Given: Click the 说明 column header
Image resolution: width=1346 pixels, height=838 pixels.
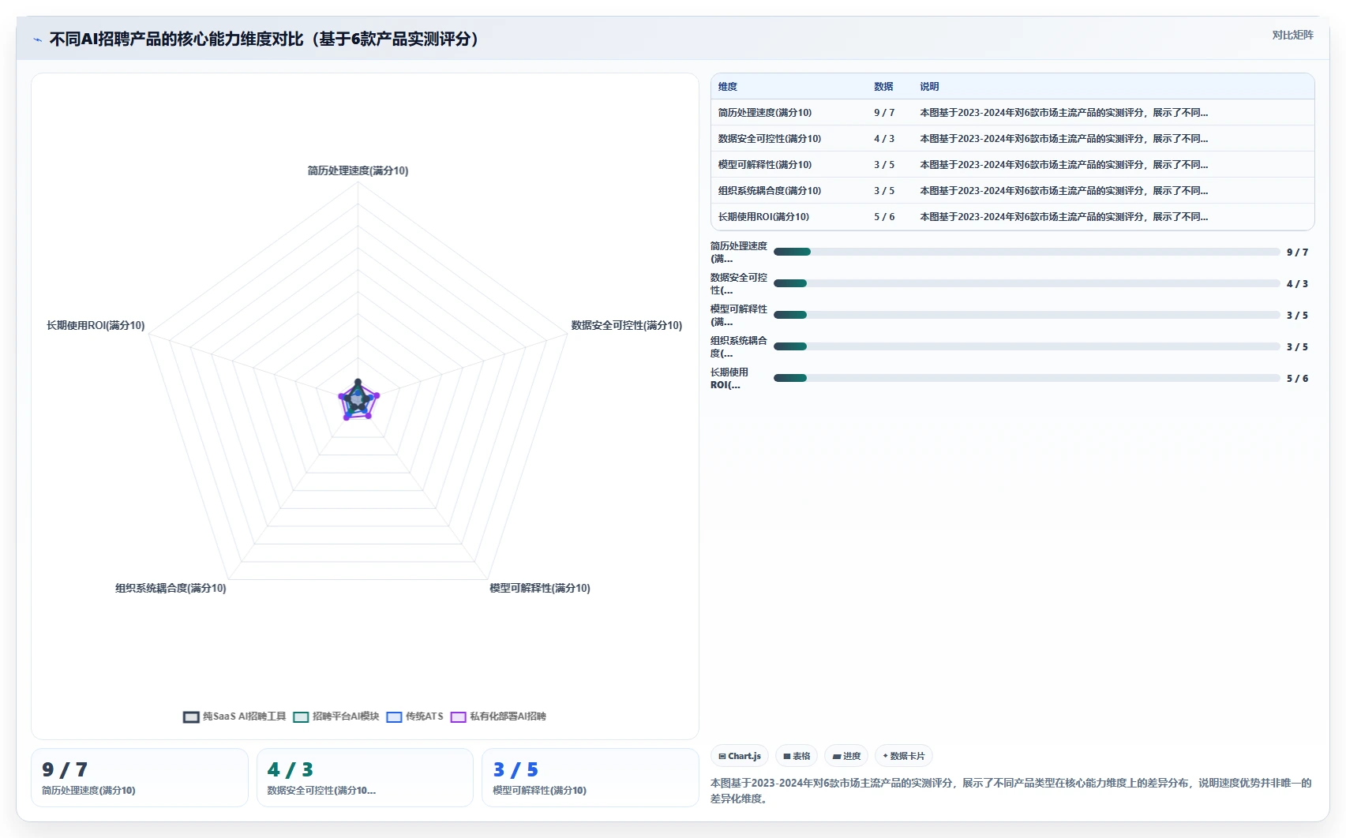Looking at the screenshot, I should pos(929,87).
